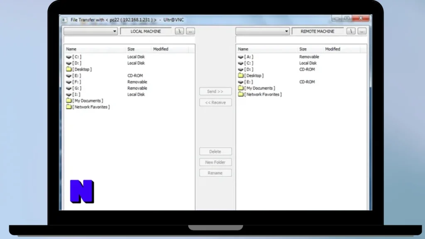
Task: Click the local G: removable drive icon
Action: pos(68,88)
